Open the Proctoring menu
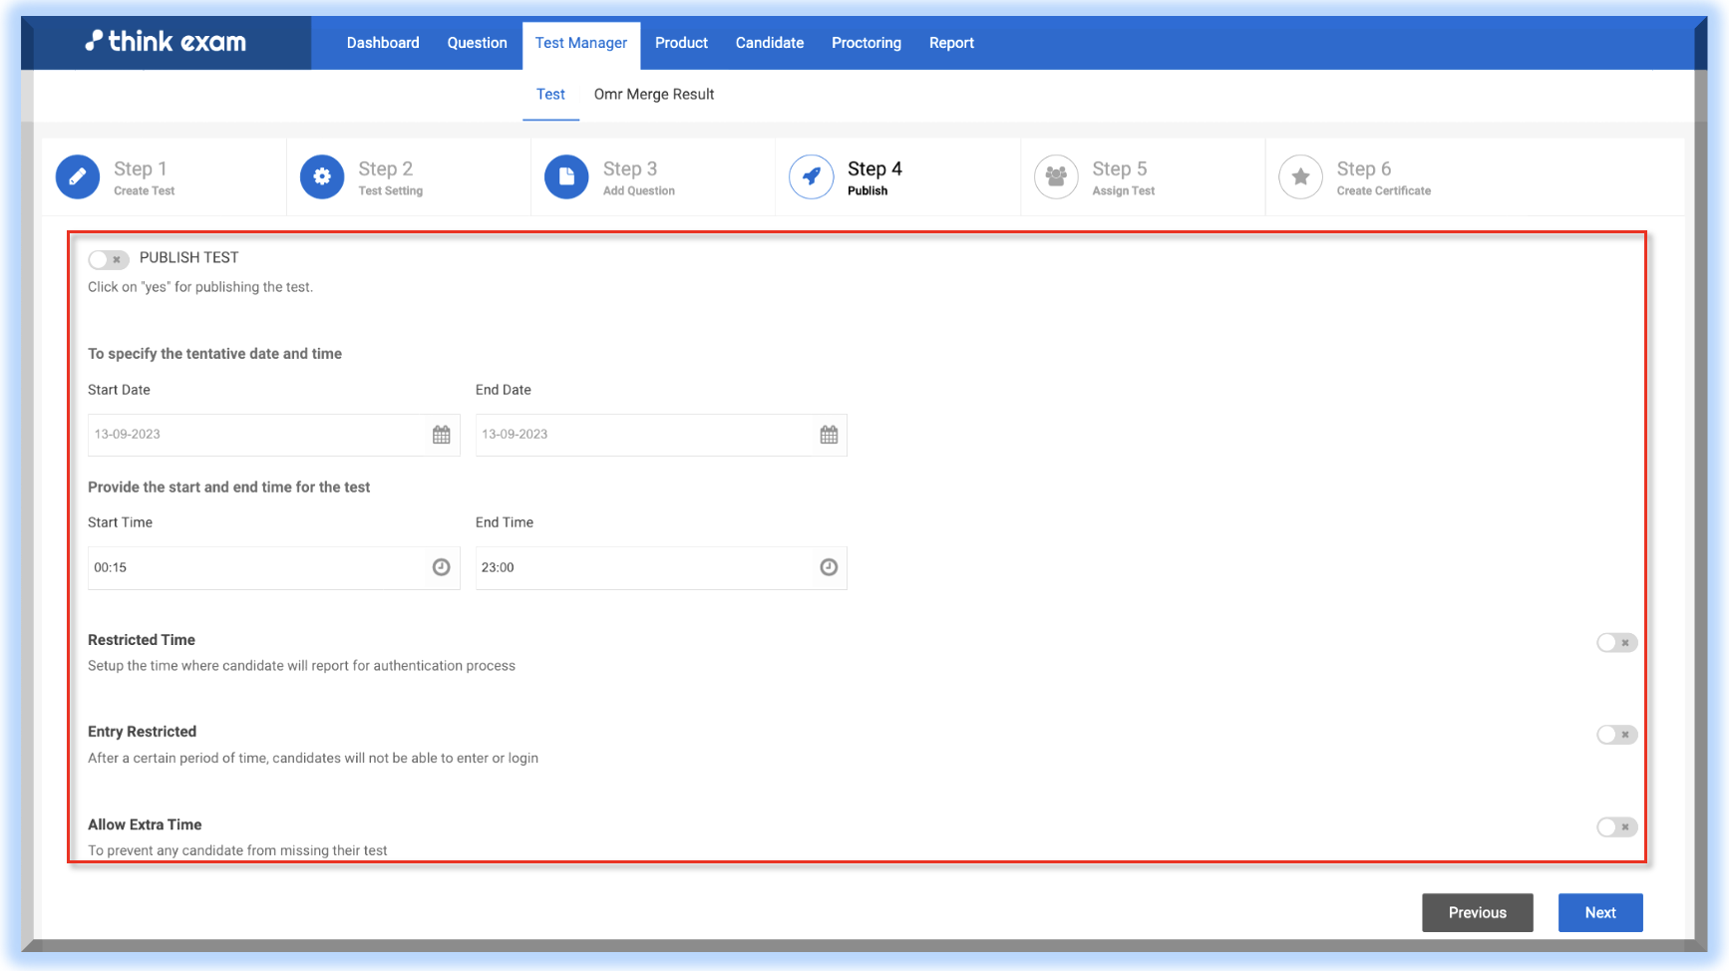This screenshot has height=971, width=1729. pos(866,43)
